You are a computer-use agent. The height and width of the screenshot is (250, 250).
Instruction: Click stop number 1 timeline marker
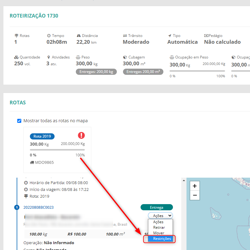tap(17, 208)
